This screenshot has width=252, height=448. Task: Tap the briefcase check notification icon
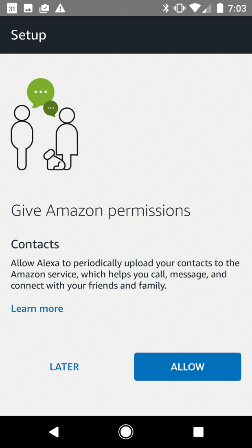pyautogui.click(x=44, y=8)
